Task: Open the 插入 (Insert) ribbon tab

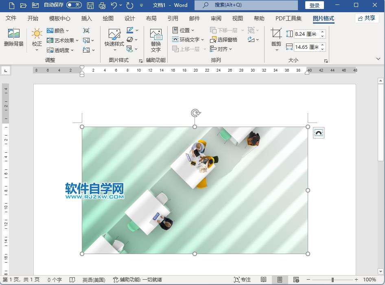Action: tap(87, 18)
